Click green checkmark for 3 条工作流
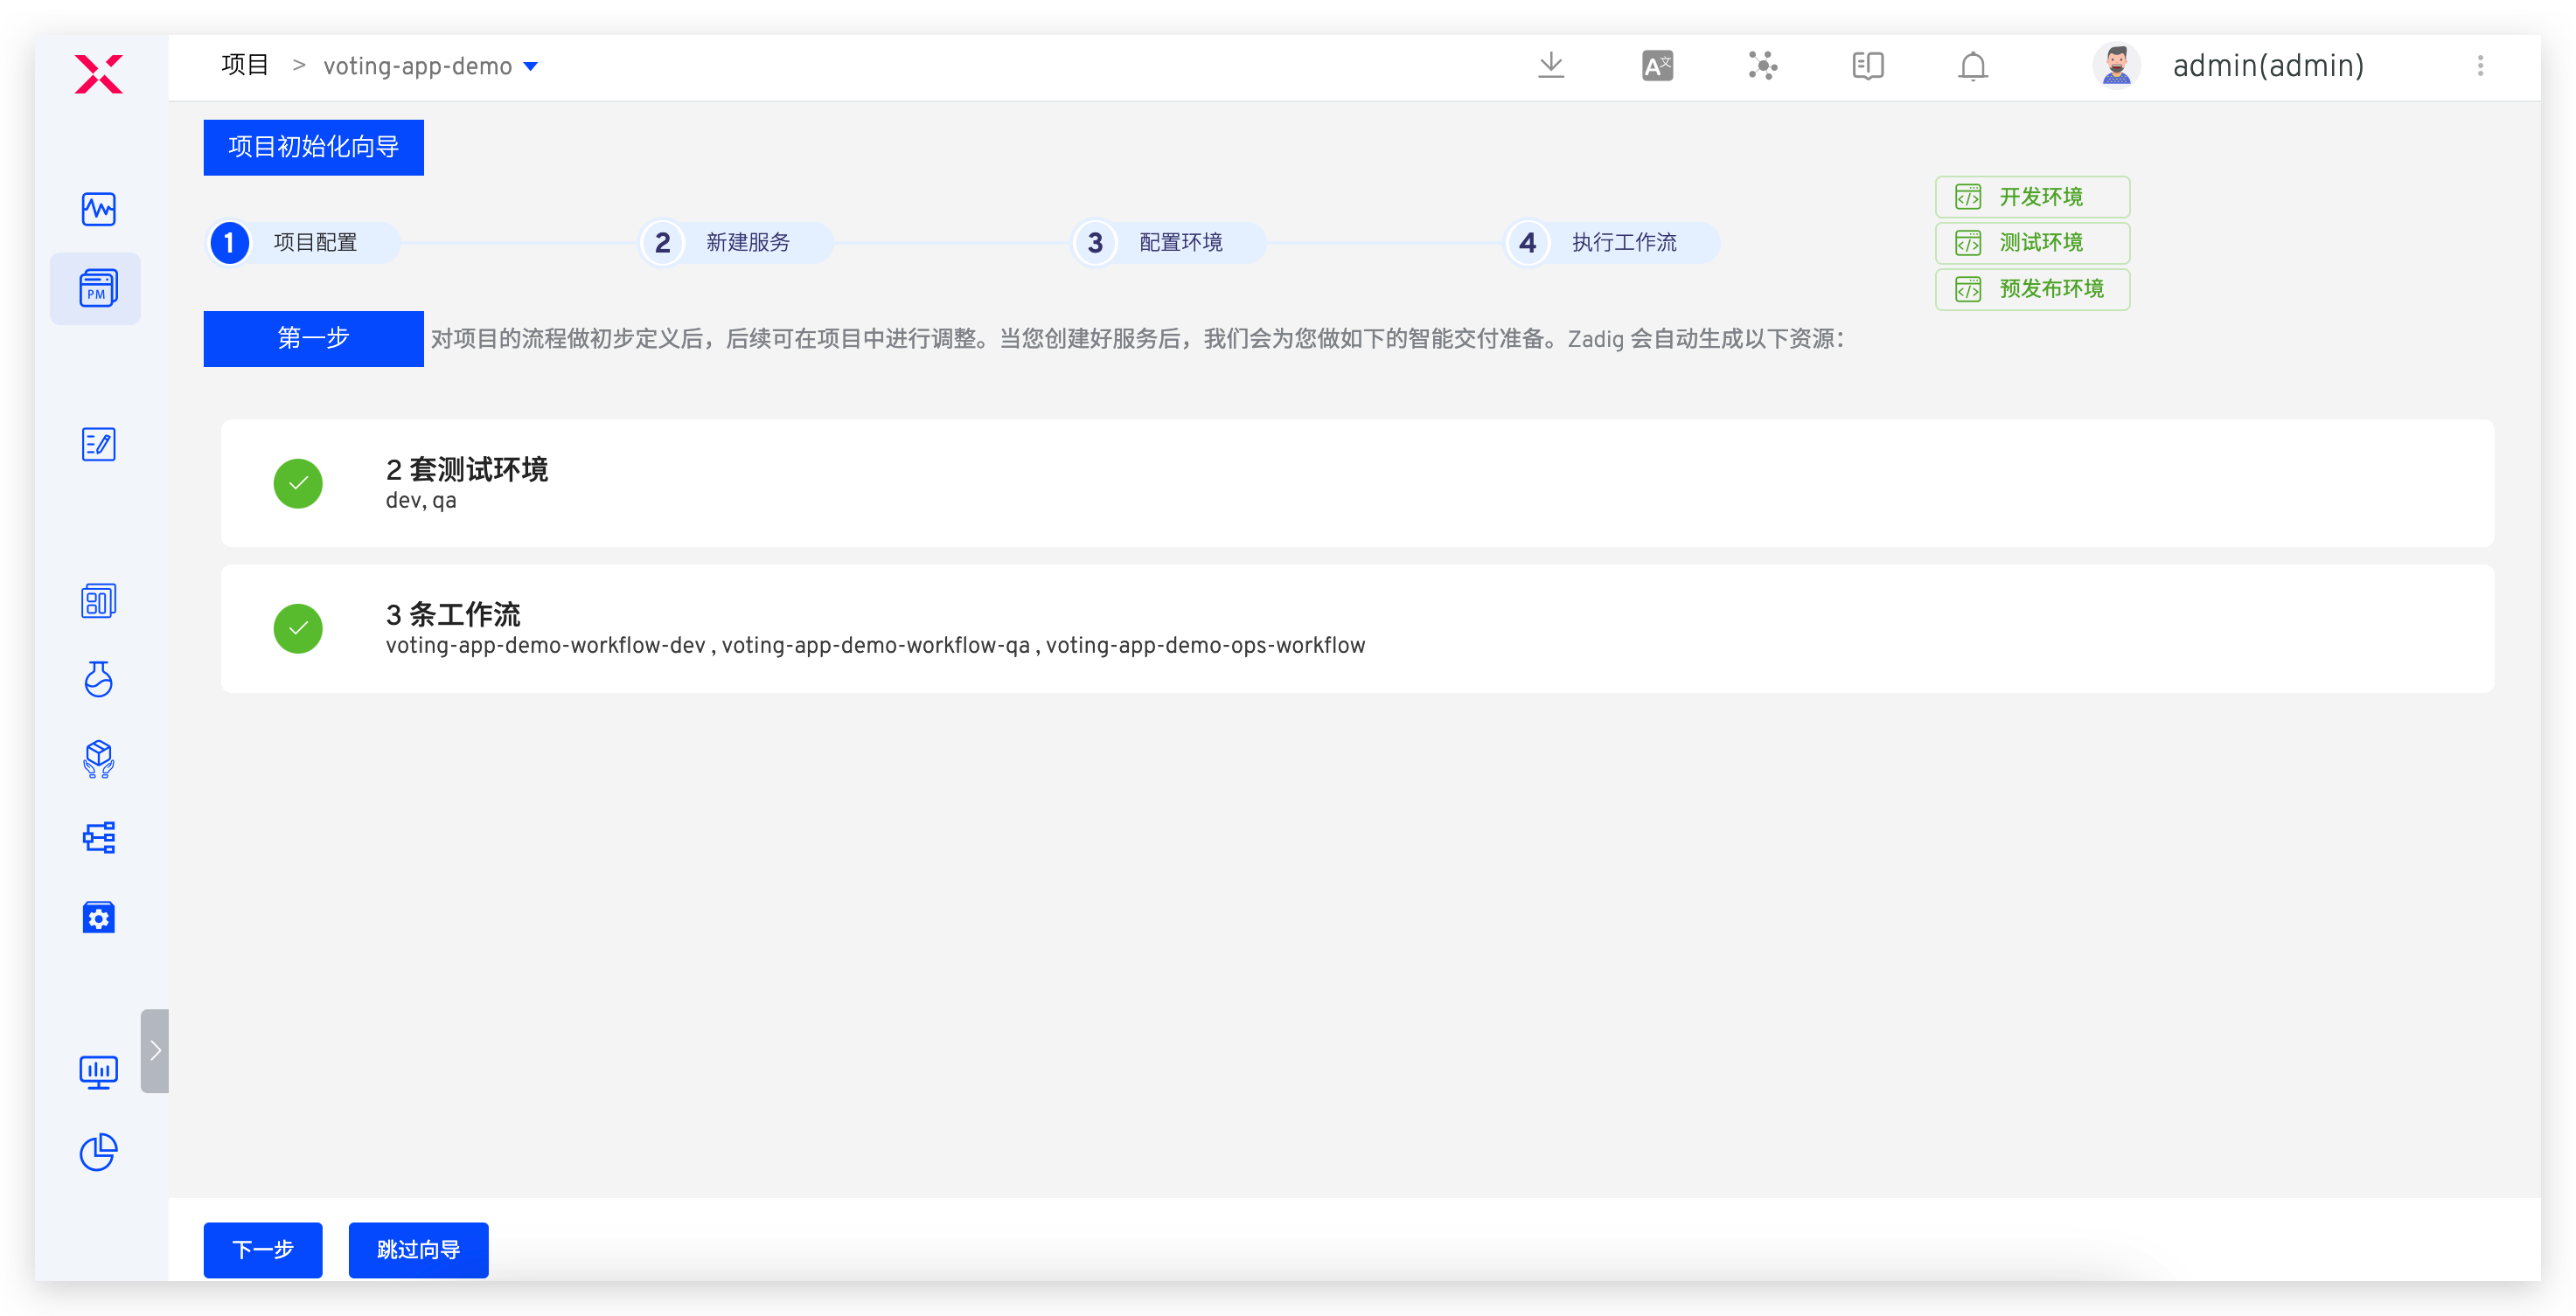This screenshot has height=1316, width=2576. (298, 628)
